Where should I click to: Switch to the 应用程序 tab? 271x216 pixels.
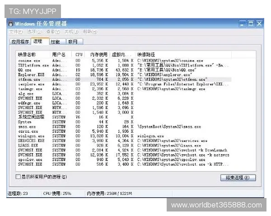tap(20, 42)
